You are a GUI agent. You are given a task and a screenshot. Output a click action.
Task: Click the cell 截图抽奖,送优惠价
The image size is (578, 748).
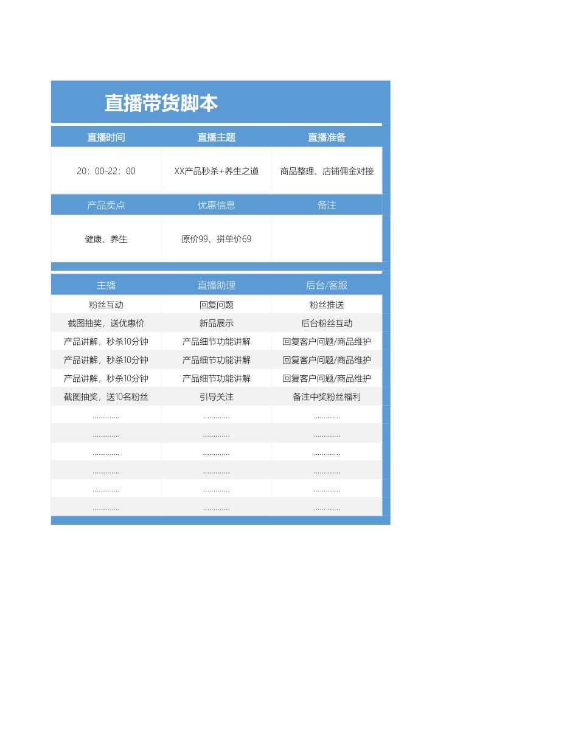click(x=106, y=323)
